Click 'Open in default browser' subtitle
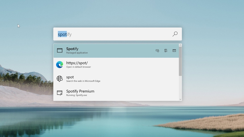The width and height of the screenshot is (244, 137). tap(79, 67)
